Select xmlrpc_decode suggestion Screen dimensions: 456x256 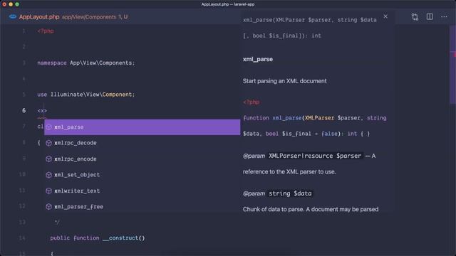(142, 143)
